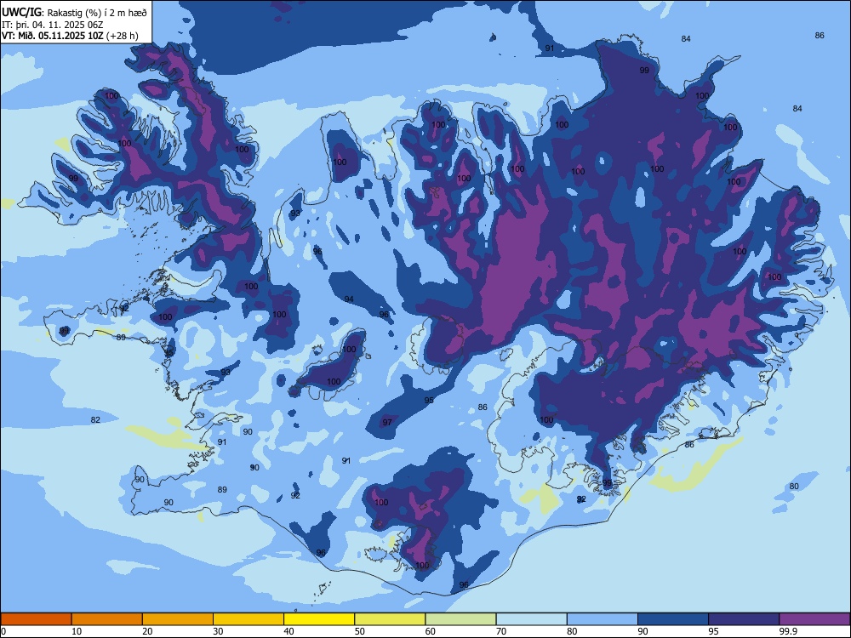Screen dimensions: 851x638
Task: Select the map humidity value '97'
Action: click(x=387, y=423)
